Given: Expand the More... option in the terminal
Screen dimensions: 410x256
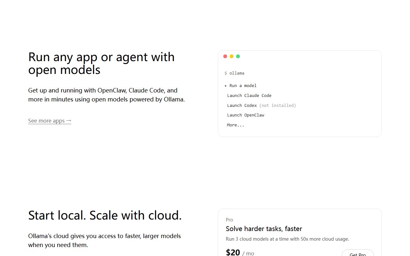Looking at the screenshot, I should 235,125.
